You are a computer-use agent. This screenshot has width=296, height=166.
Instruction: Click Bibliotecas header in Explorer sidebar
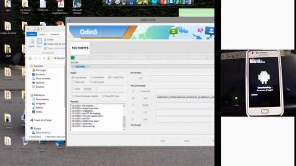point(37,95)
